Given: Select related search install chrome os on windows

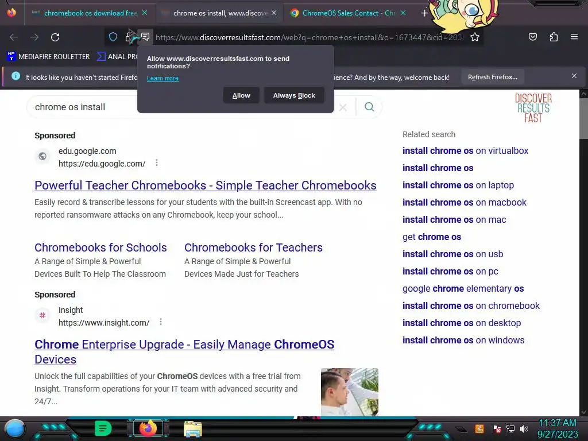Looking at the screenshot, I should coord(463,341).
